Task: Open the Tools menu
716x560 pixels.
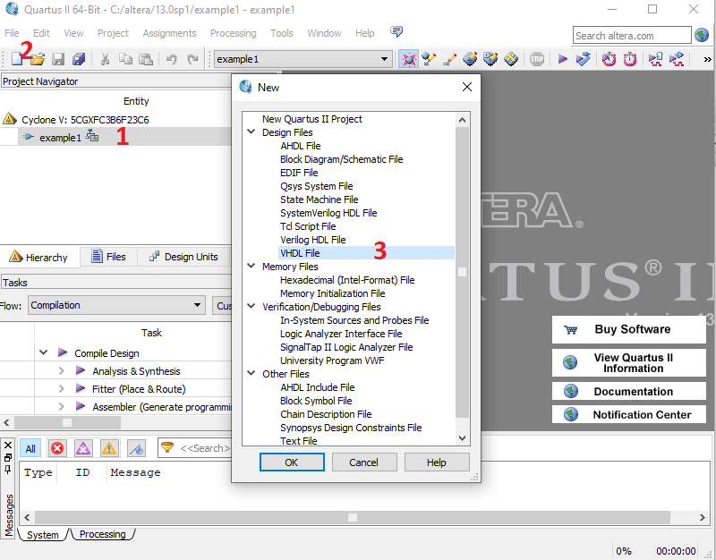Action: pyautogui.click(x=282, y=33)
